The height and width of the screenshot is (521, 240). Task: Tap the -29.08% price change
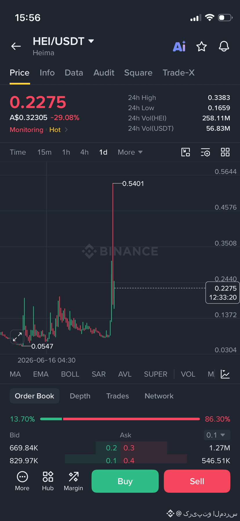click(65, 118)
